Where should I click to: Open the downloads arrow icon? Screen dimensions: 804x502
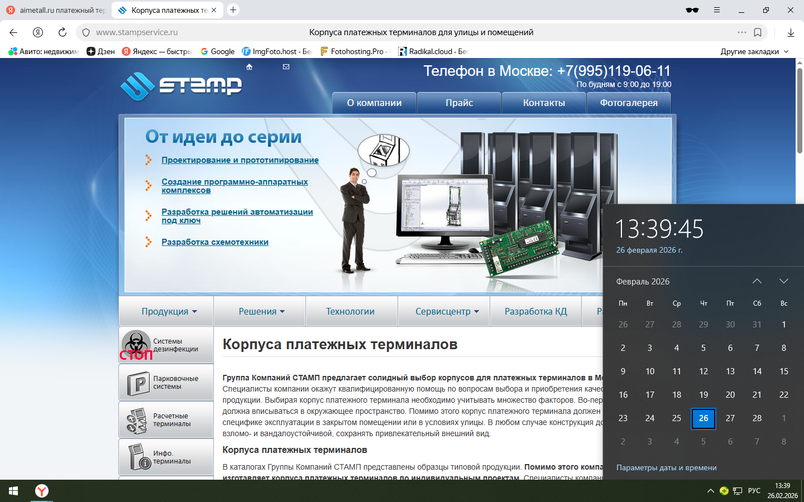click(791, 32)
